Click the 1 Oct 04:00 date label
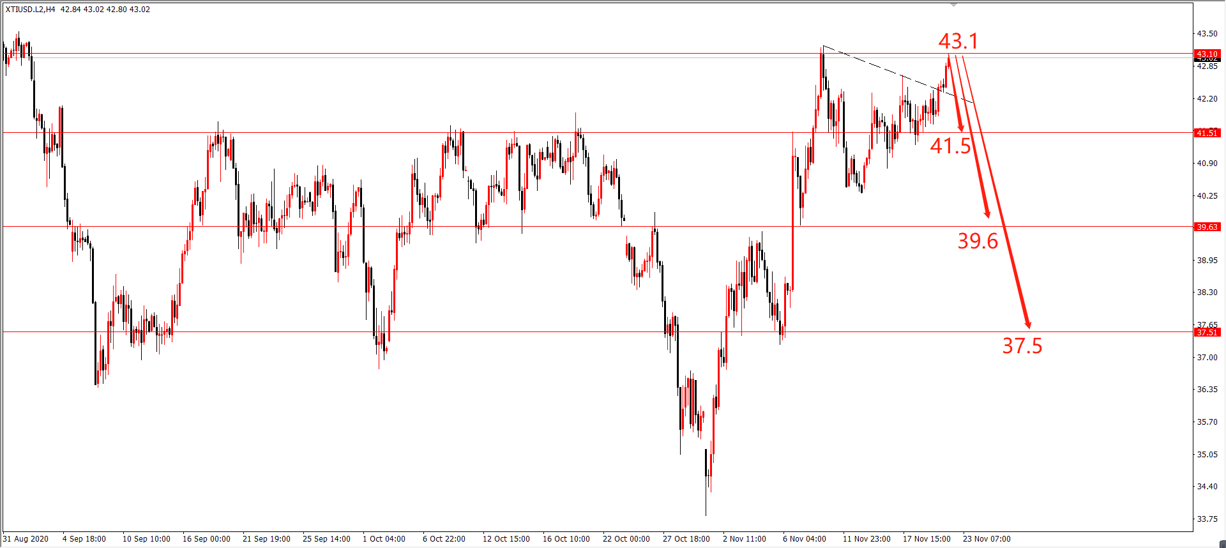This screenshot has width=1226, height=548. [384, 539]
